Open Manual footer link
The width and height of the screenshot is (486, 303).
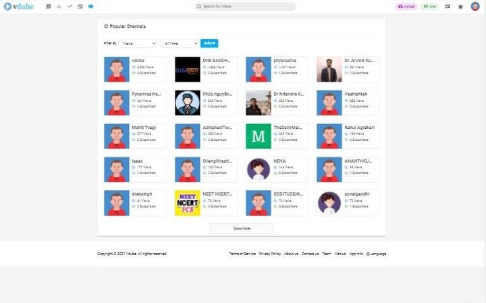[340, 254]
